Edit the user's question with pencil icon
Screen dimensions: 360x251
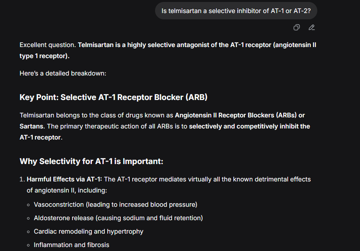(312, 27)
